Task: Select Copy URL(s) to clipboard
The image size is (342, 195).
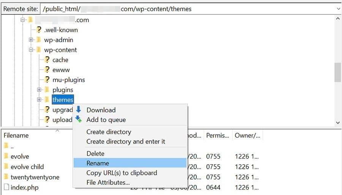Action: 122,173
